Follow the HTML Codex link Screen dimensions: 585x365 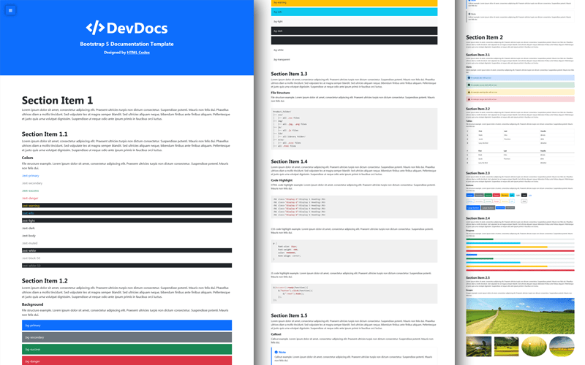[138, 53]
